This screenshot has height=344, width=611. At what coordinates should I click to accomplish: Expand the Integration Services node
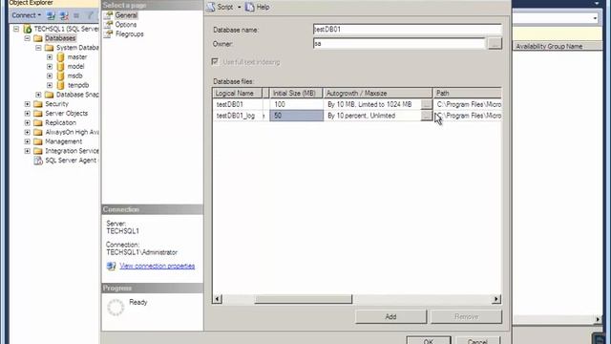tap(28, 151)
